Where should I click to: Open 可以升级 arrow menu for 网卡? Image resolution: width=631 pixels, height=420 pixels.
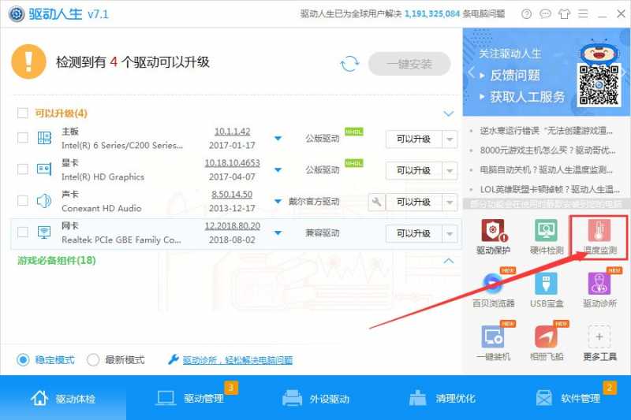click(450, 233)
